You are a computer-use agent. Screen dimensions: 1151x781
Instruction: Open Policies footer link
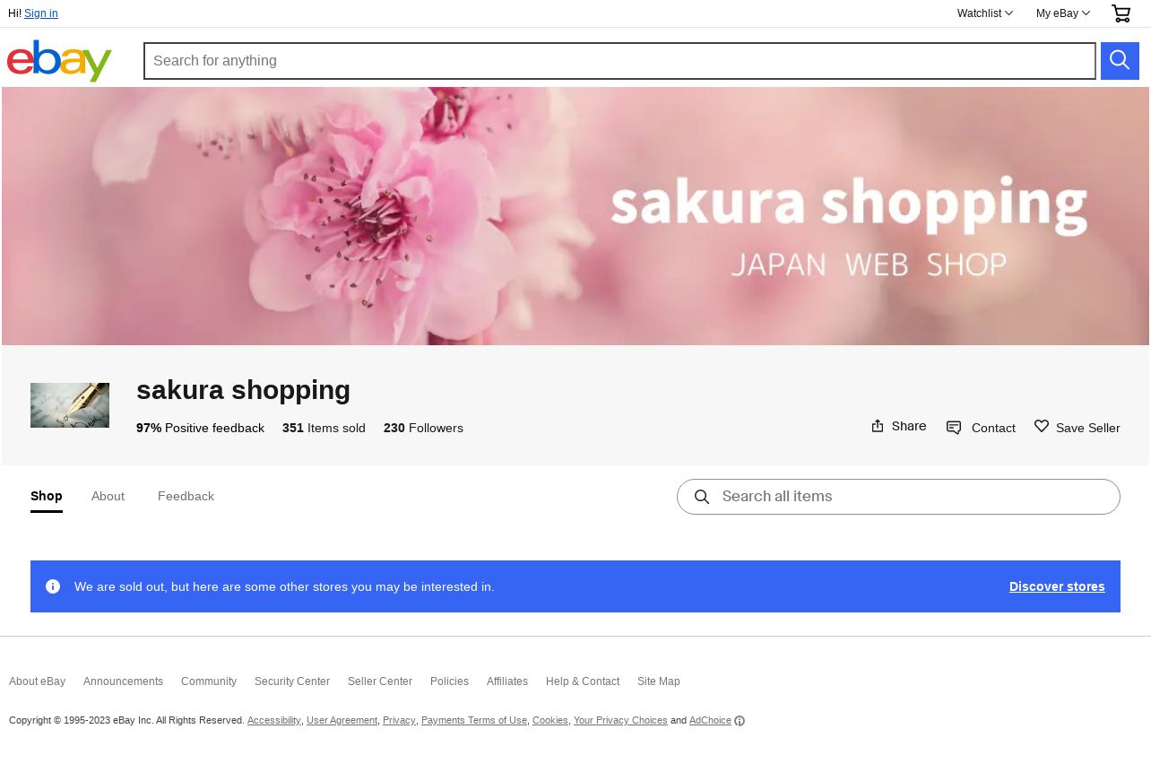click(449, 681)
